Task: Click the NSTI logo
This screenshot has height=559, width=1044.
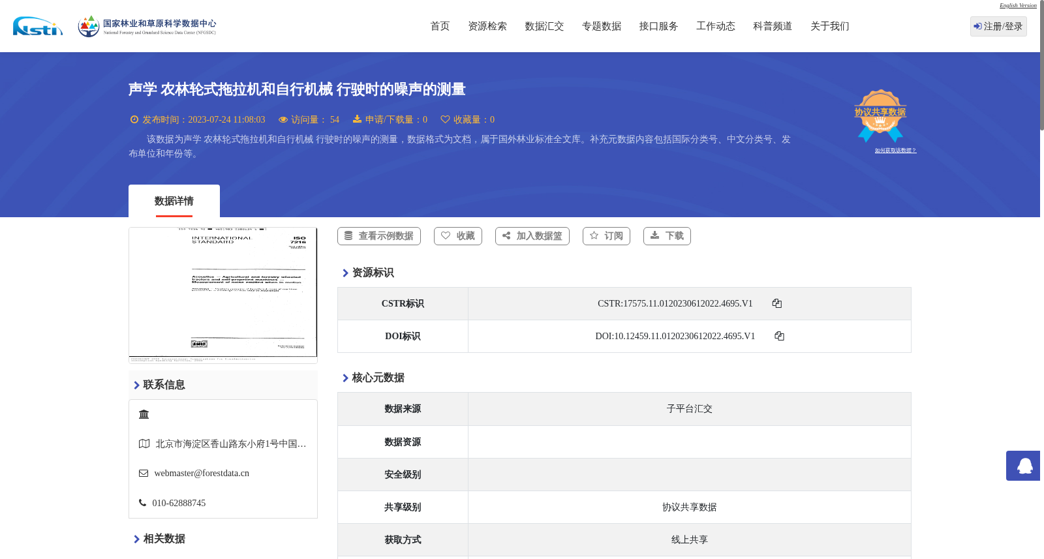Action: pos(38,26)
